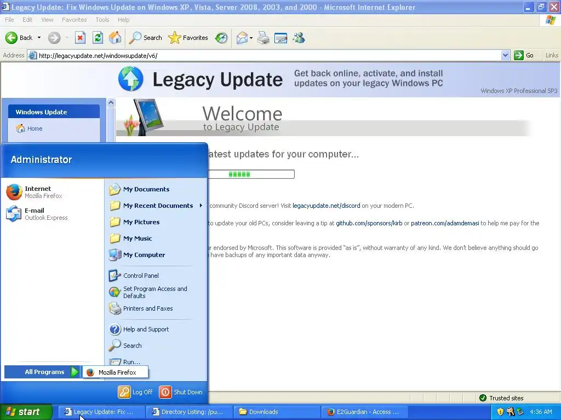
Task: Click the address bar URL field
Action: [x=269, y=55]
